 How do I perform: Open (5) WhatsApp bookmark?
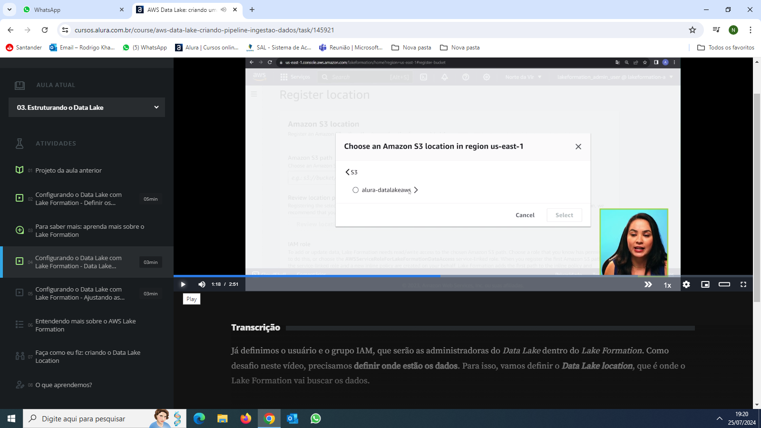(x=145, y=48)
